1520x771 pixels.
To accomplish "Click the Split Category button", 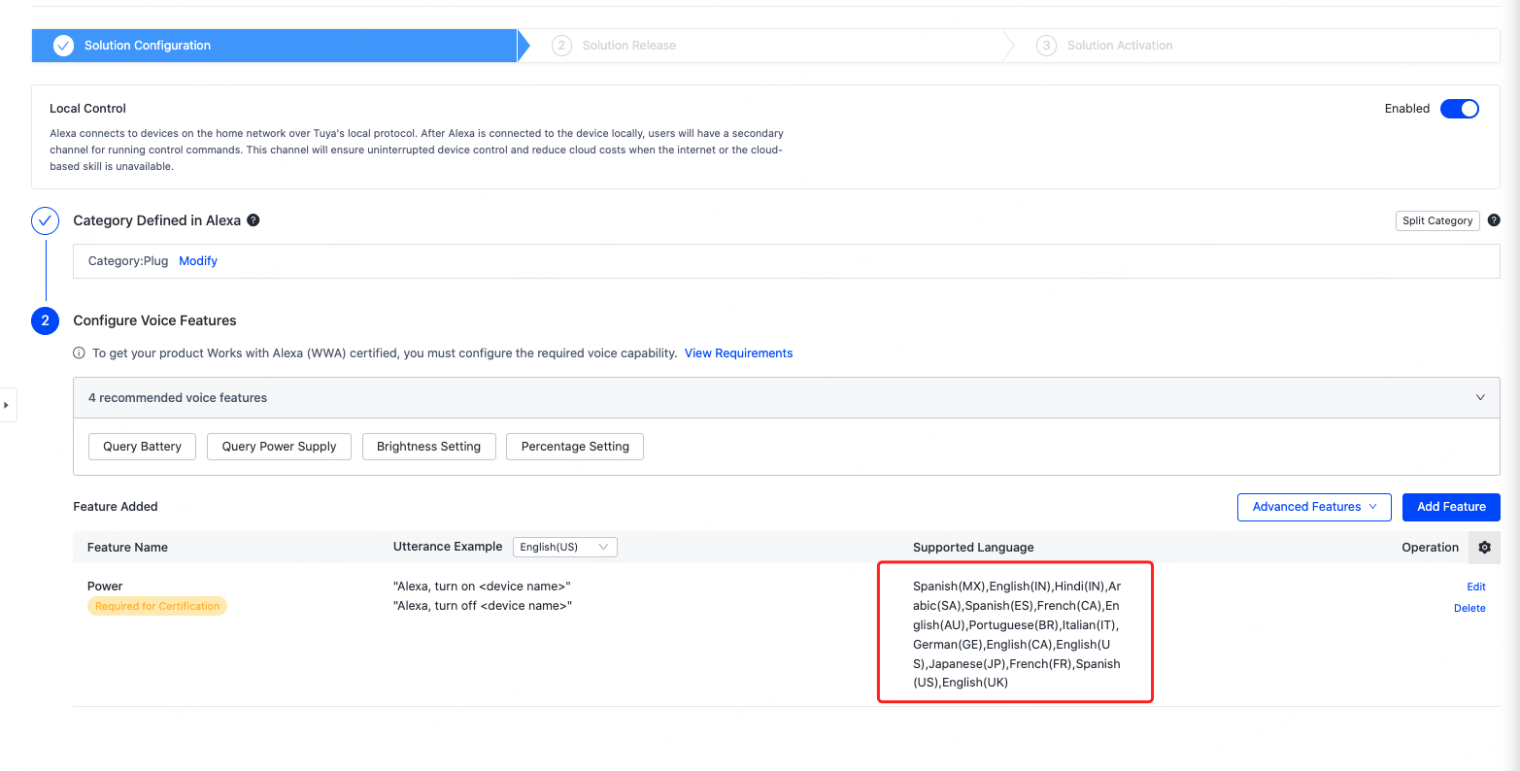I will click(x=1437, y=220).
